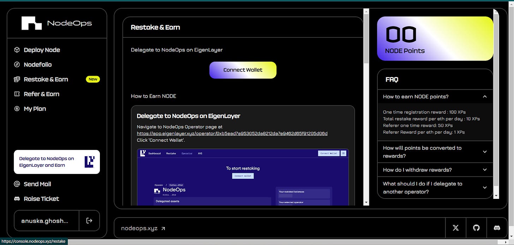Click the Send Mail envelope icon
The height and width of the screenshot is (245, 514).
(x=17, y=184)
